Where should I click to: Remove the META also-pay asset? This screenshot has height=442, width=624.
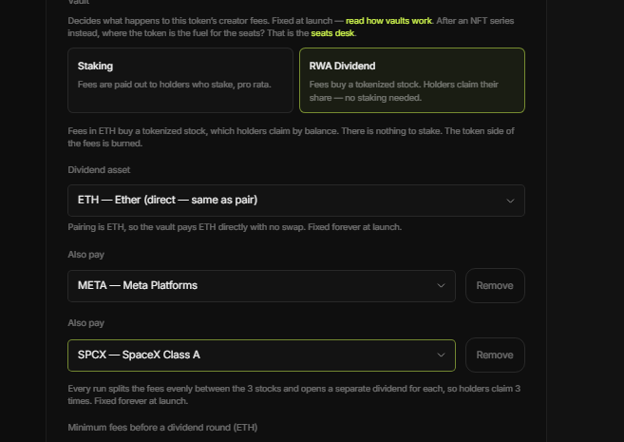tap(495, 285)
